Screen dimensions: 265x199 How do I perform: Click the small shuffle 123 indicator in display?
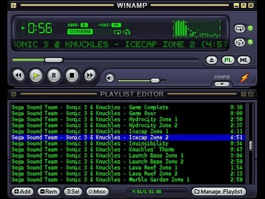tap(126, 32)
